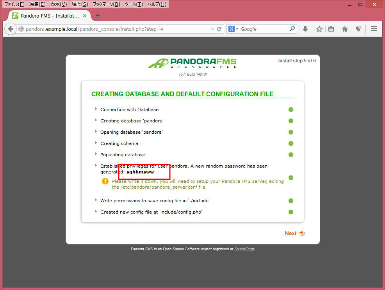This screenshot has height=290, width=385.
Task: Click the arrow beside Write permissions row
Action: pos(96,200)
